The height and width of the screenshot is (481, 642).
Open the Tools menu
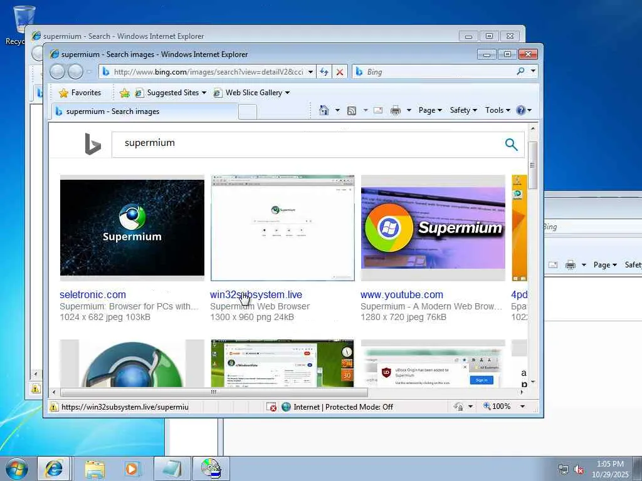coord(497,110)
